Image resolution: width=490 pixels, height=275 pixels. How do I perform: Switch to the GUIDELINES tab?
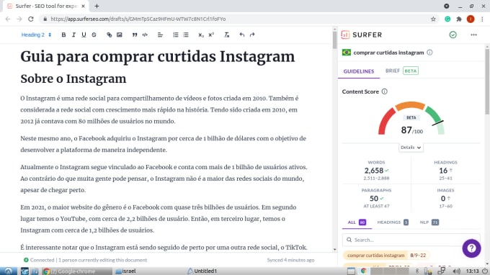(359, 71)
